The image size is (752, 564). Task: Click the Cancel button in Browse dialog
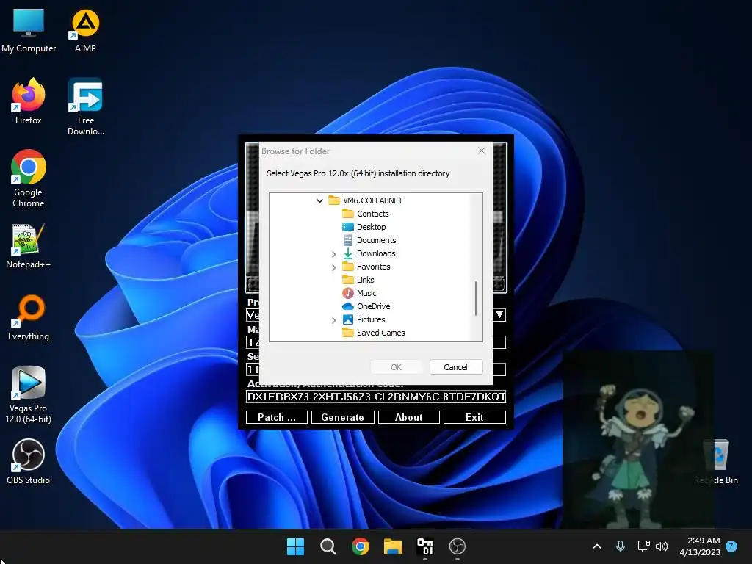pyautogui.click(x=455, y=367)
